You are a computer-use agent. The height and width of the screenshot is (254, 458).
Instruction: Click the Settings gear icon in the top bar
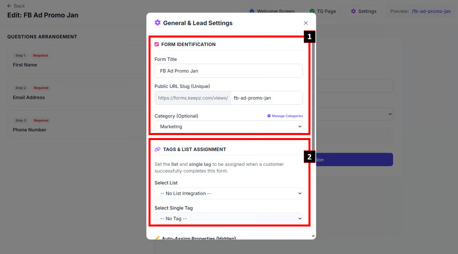pyautogui.click(x=353, y=11)
